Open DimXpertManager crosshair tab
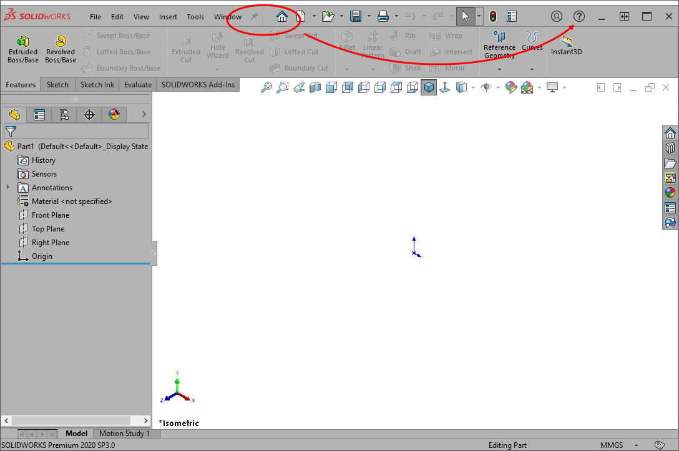 tap(89, 115)
